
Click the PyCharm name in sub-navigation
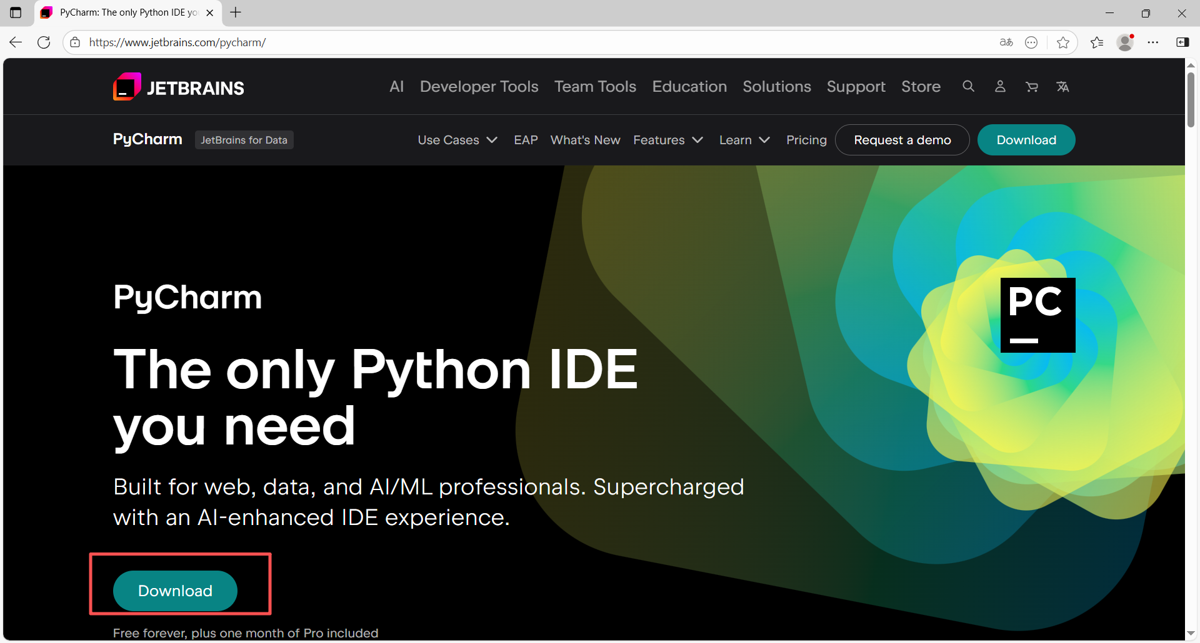[x=147, y=139]
